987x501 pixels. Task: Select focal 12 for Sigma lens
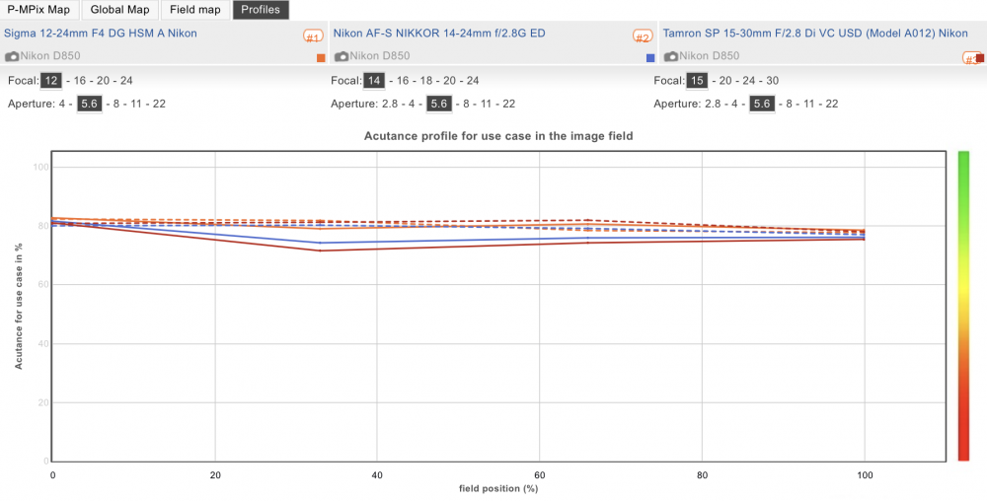[x=51, y=81]
